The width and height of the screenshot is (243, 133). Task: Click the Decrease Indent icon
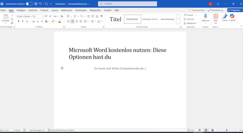(x=88, y=16)
